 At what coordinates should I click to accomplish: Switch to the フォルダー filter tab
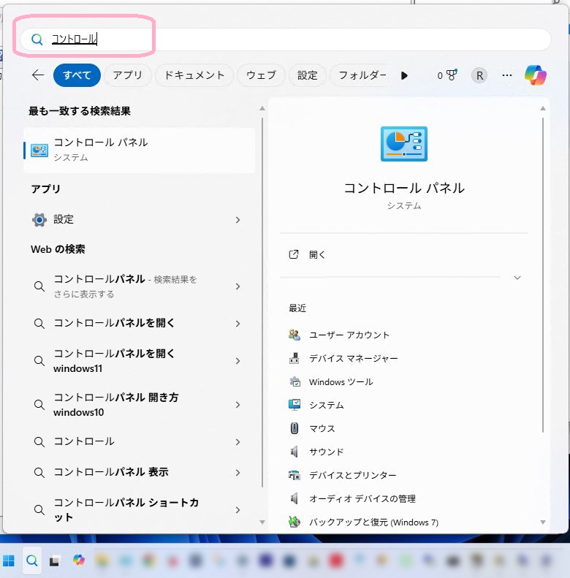click(x=360, y=75)
